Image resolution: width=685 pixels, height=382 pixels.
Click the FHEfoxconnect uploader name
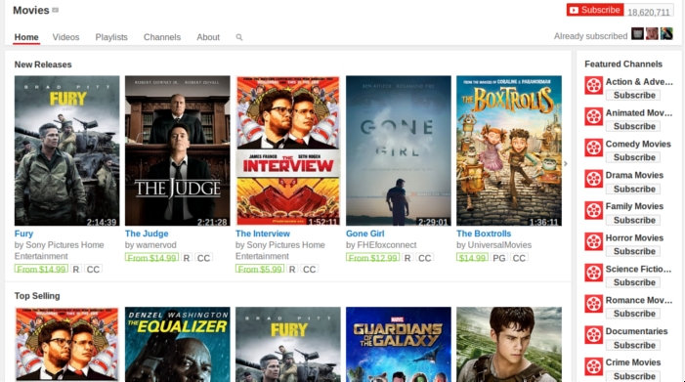tap(386, 245)
